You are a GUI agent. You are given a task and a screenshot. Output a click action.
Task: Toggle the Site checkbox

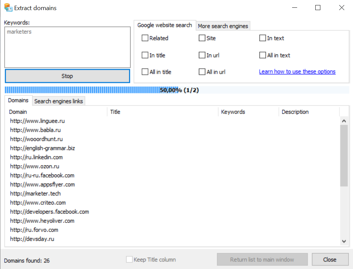(202, 38)
